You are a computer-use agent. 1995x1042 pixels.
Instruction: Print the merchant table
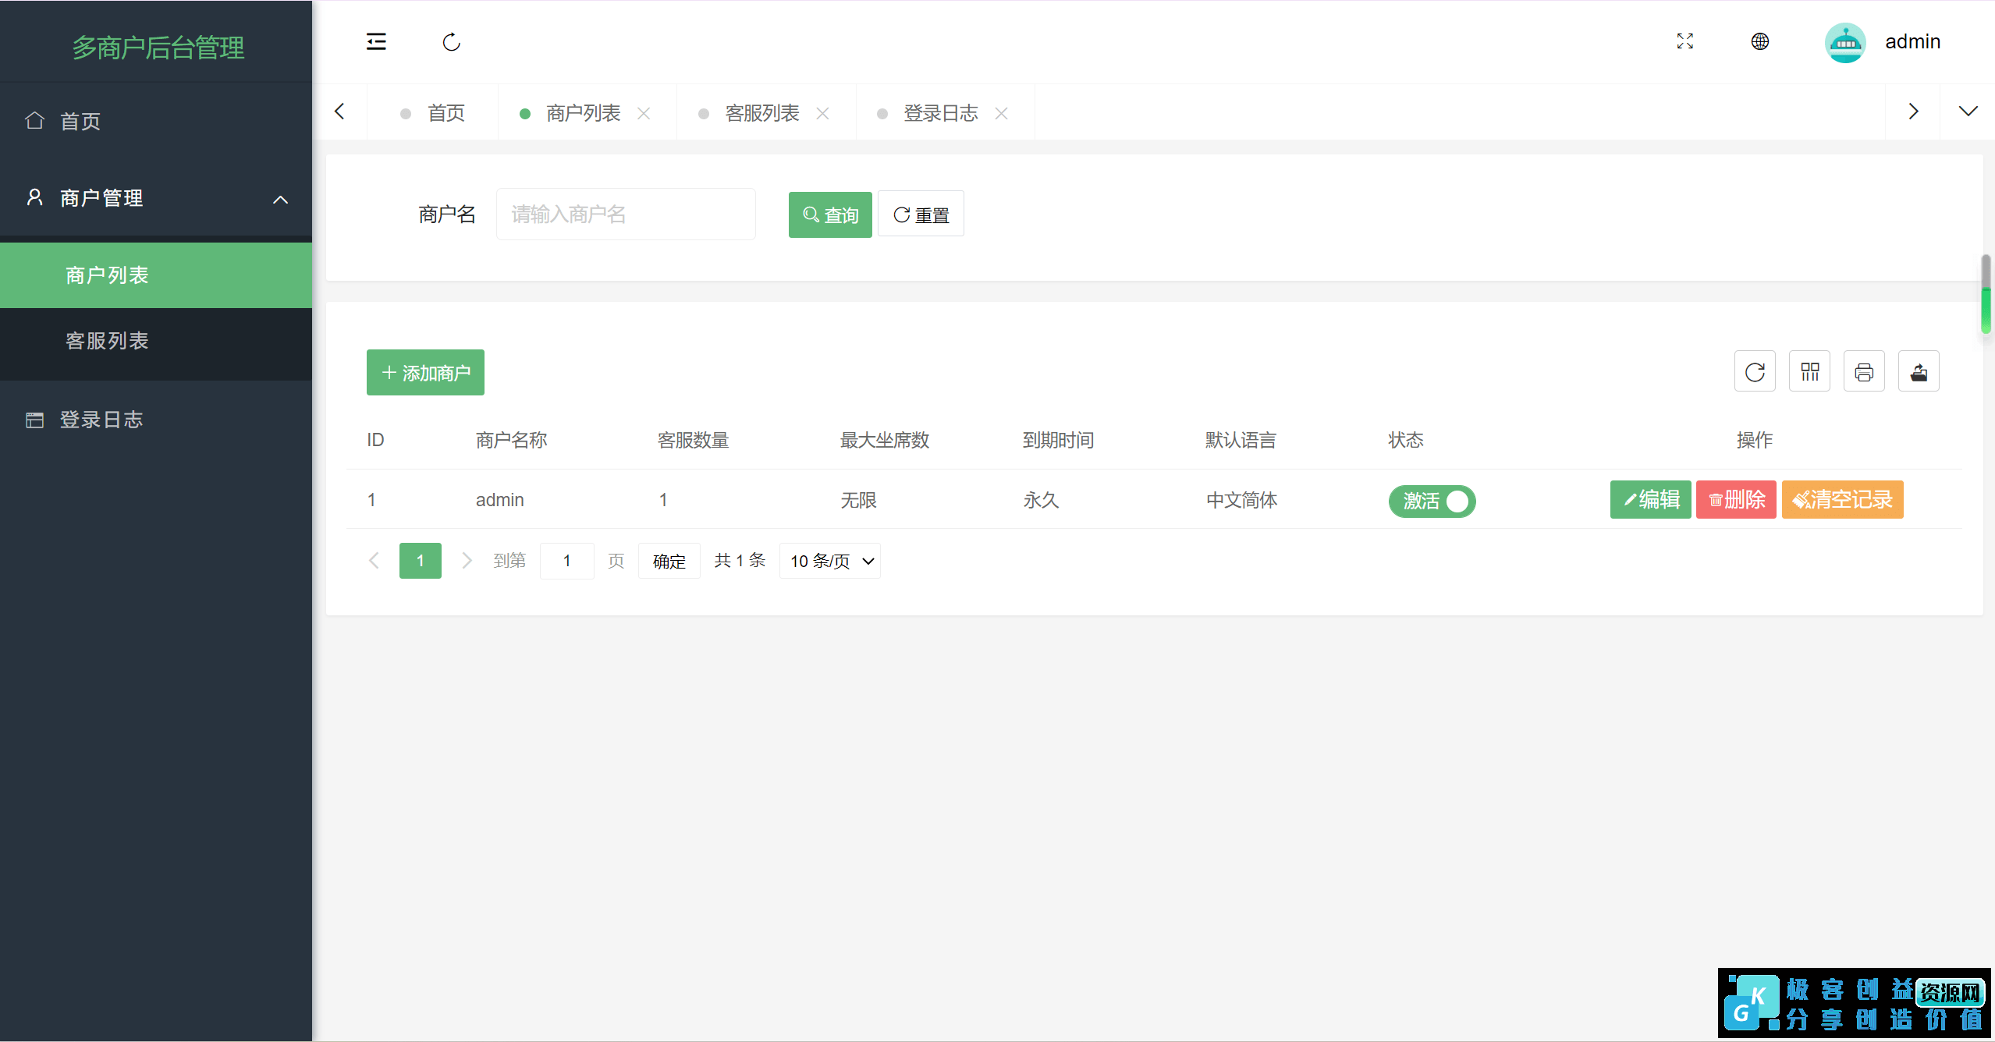click(1864, 371)
